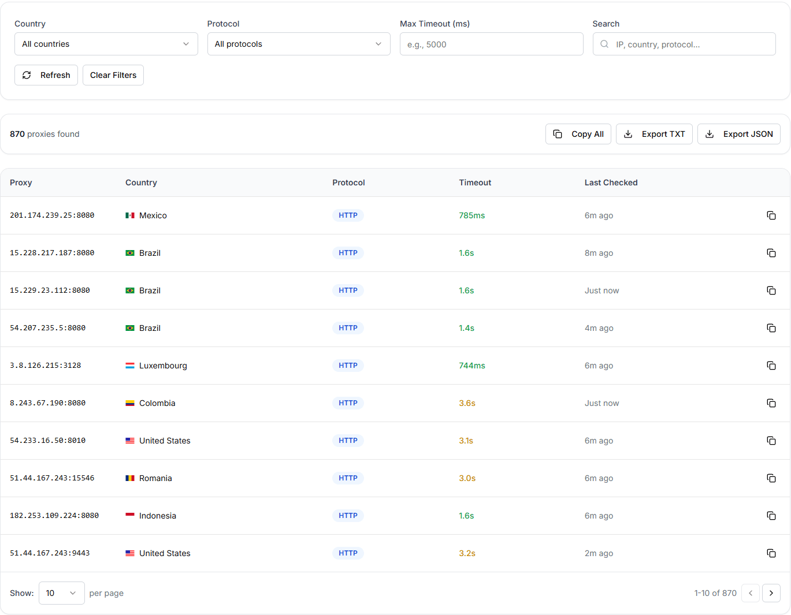Click the 8m ago last checked value

[599, 253]
